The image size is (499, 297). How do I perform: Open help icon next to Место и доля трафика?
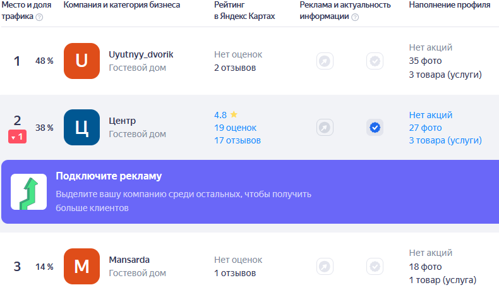point(39,17)
